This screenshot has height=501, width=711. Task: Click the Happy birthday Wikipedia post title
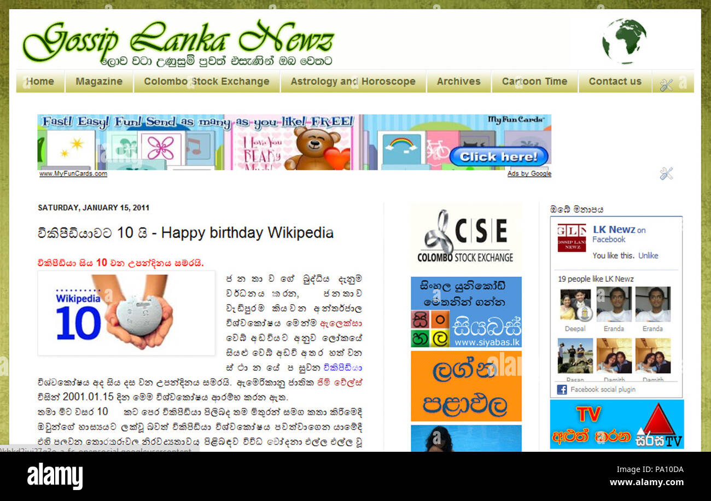[185, 233]
